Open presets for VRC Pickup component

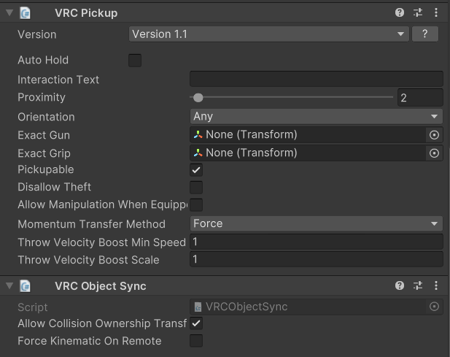(x=418, y=12)
